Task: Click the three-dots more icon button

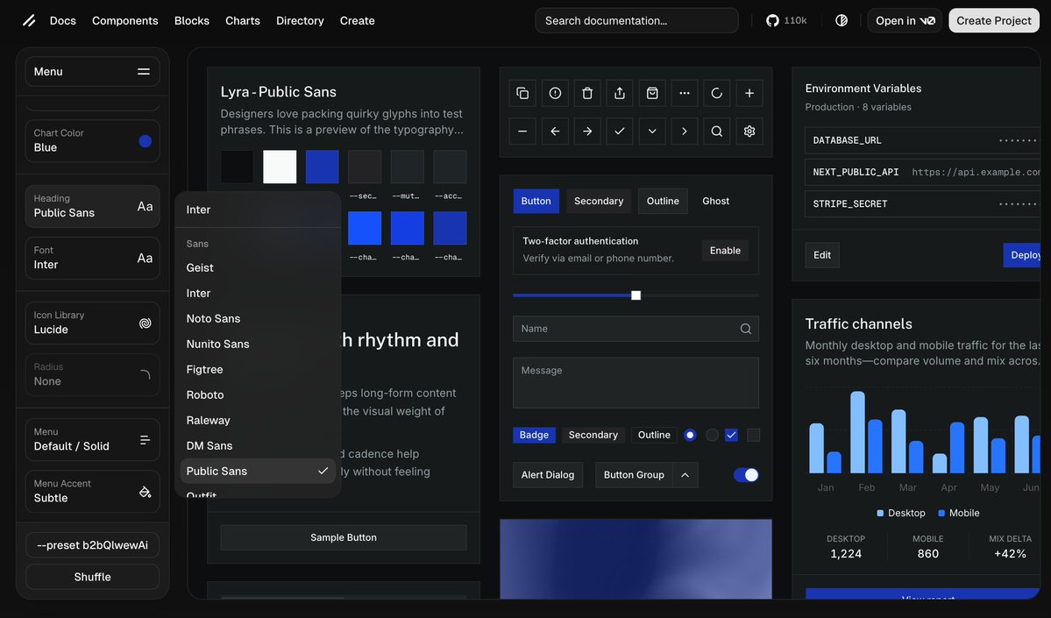Action: (685, 93)
